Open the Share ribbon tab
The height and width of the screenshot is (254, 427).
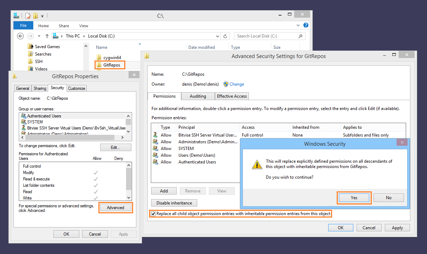(x=64, y=26)
